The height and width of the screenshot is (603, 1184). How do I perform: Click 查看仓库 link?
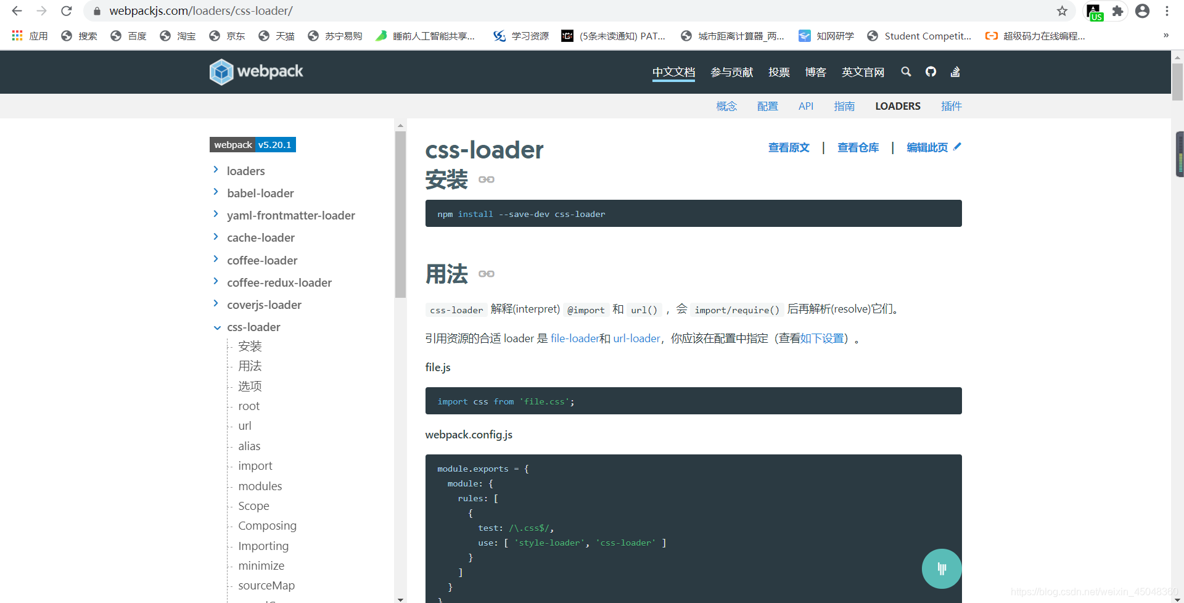tap(858, 147)
